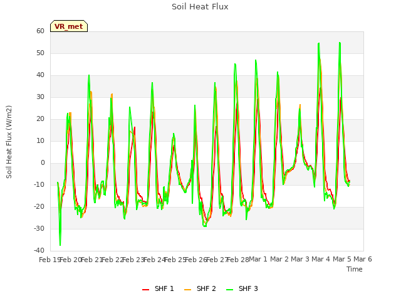
Task: Click the 40 y-axis tick label
Action: (x=40, y=75)
